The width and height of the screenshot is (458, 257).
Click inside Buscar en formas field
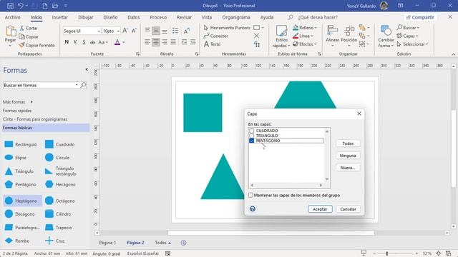(39, 85)
